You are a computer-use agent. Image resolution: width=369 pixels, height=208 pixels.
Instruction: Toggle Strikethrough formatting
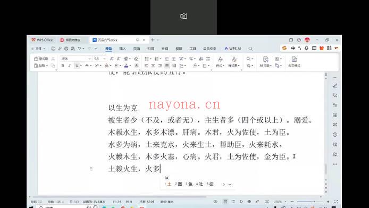[87, 65]
